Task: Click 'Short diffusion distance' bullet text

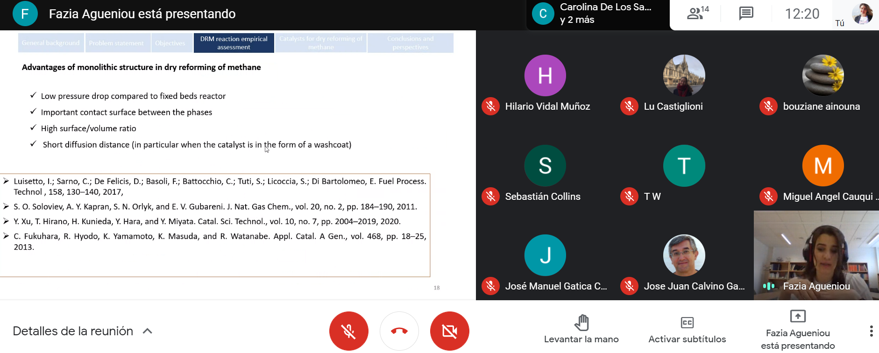Action: tap(197, 145)
